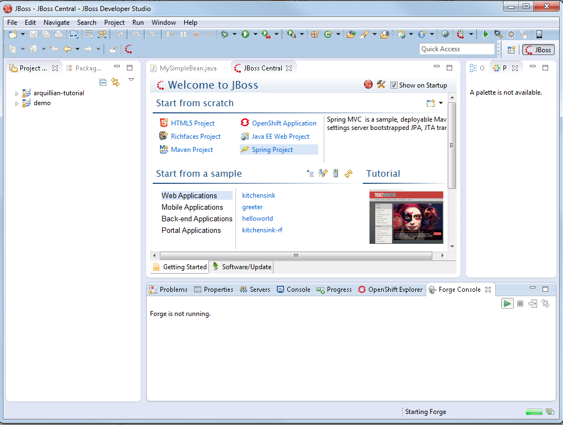Open preferences tools icon in Welcome header
The image size is (563, 425).
(x=381, y=84)
